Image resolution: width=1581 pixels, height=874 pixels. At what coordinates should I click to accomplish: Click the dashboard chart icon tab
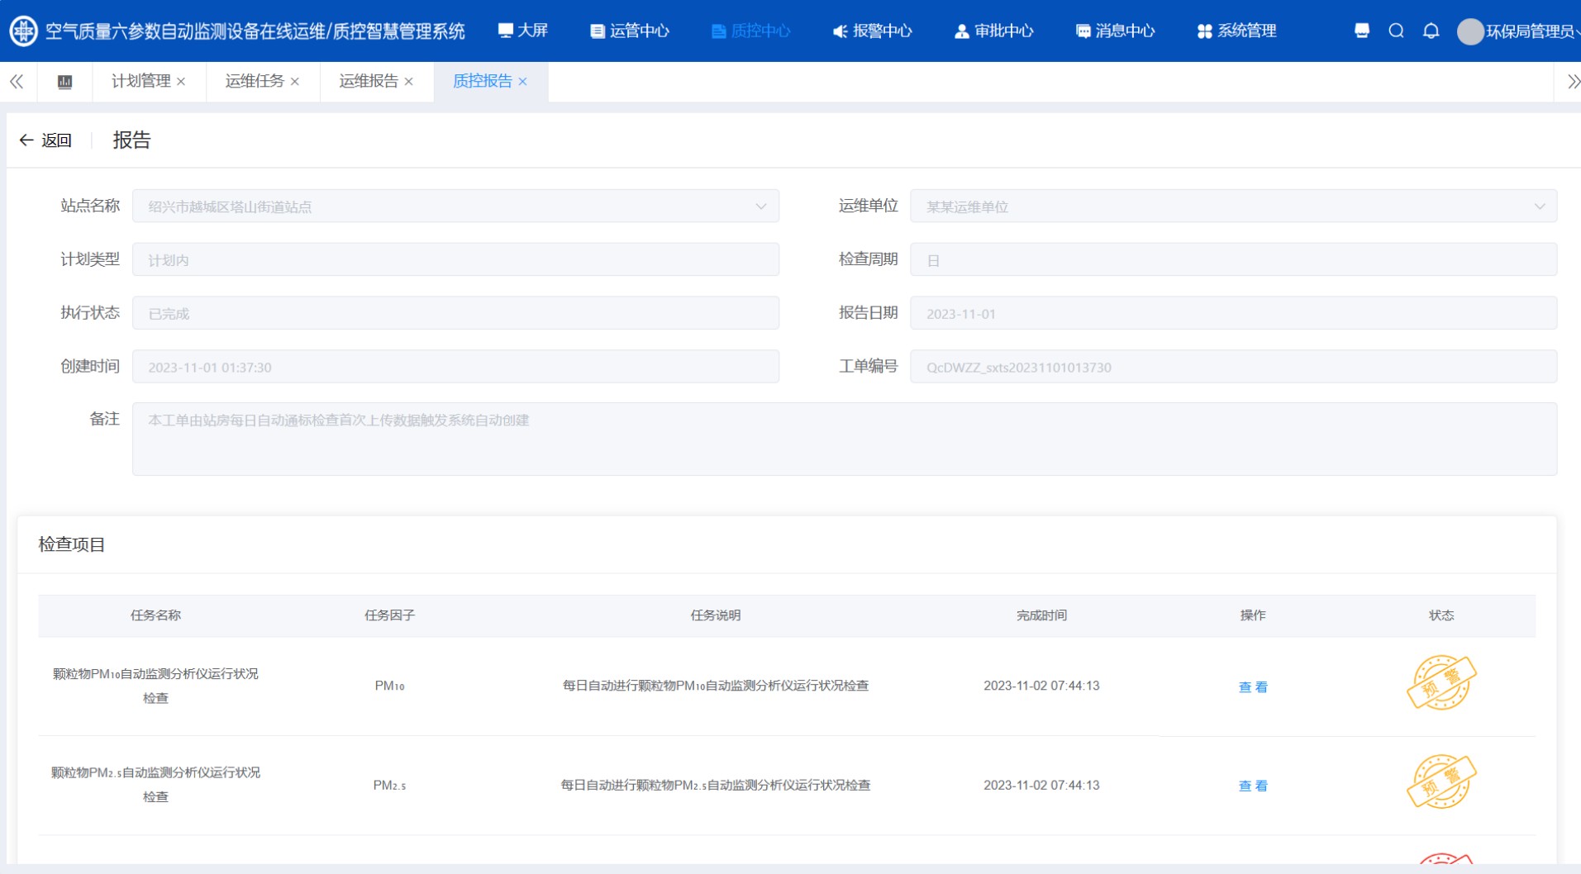[64, 82]
